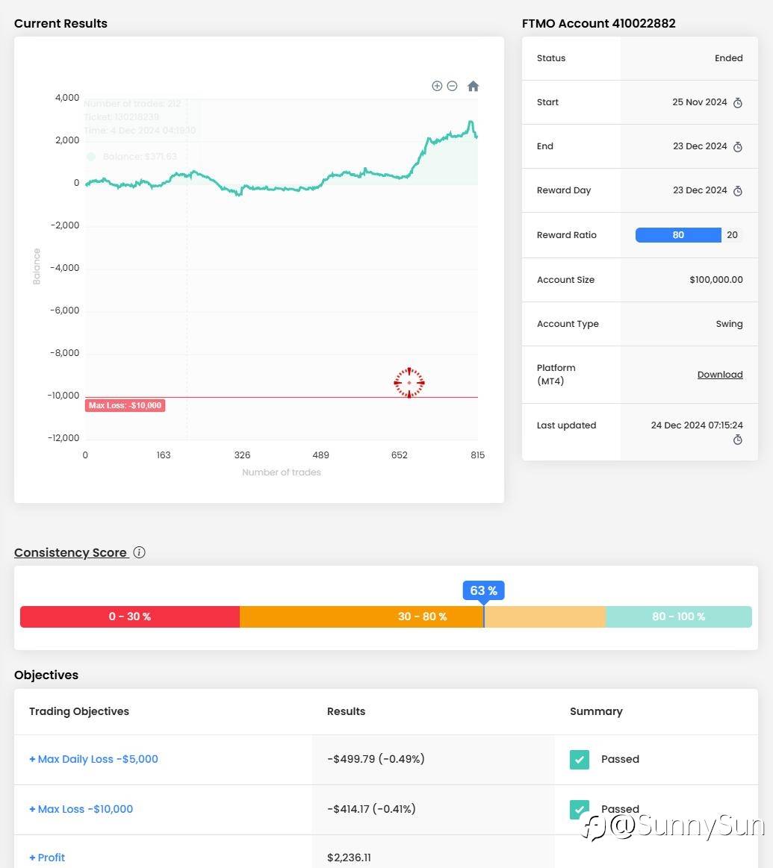The height and width of the screenshot is (868, 773).
Task: Click the 20 portion of Reward Ratio bar
Action: pos(732,234)
